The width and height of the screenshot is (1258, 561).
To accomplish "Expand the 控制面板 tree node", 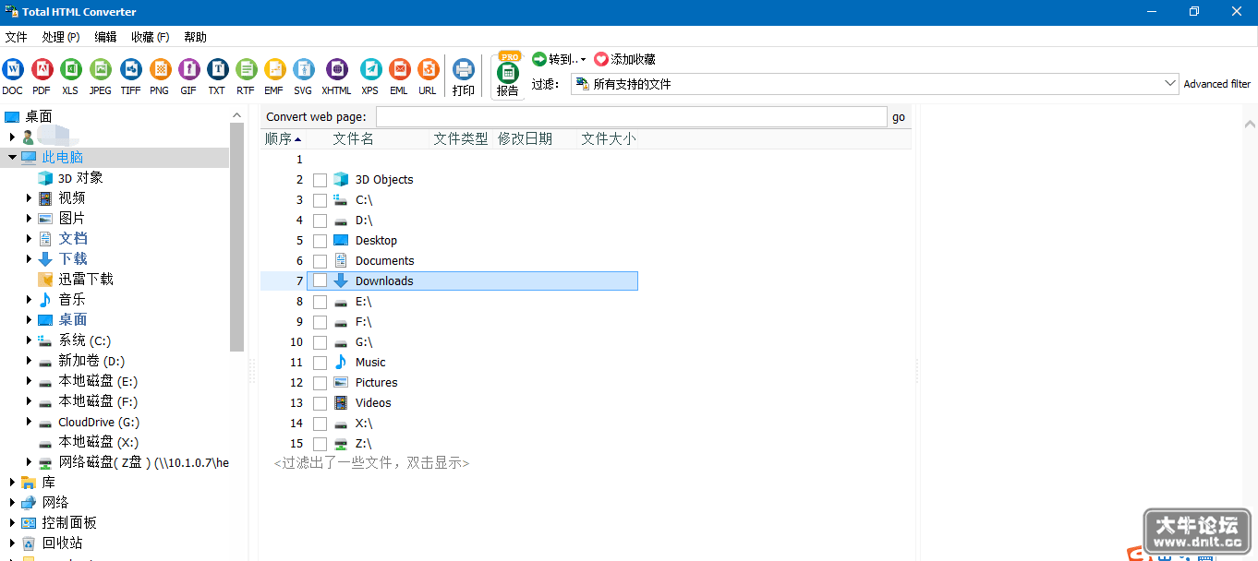I will [13, 522].
